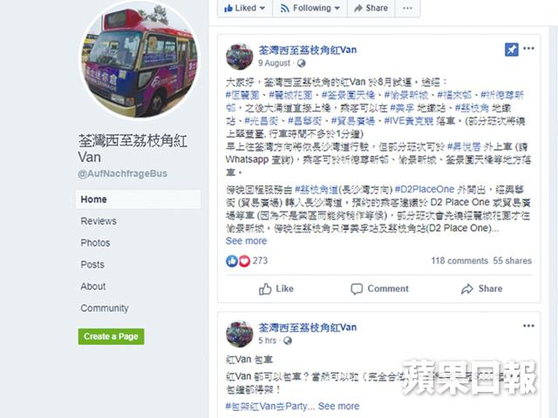
Task: Like the first post using the Like button
Action: (x=276, y=288)
